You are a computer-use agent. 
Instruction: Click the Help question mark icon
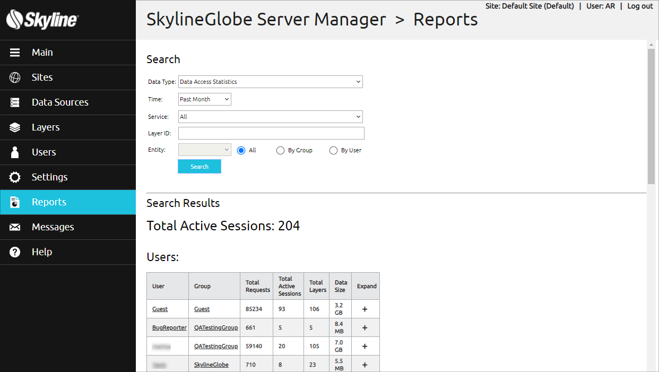click(15, 252)
